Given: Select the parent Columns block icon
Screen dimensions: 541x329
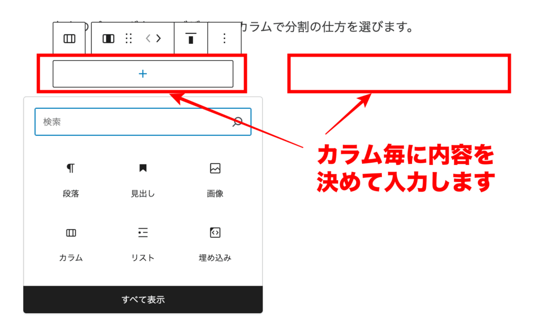Looking at the screenshot, I should [69, 39].
